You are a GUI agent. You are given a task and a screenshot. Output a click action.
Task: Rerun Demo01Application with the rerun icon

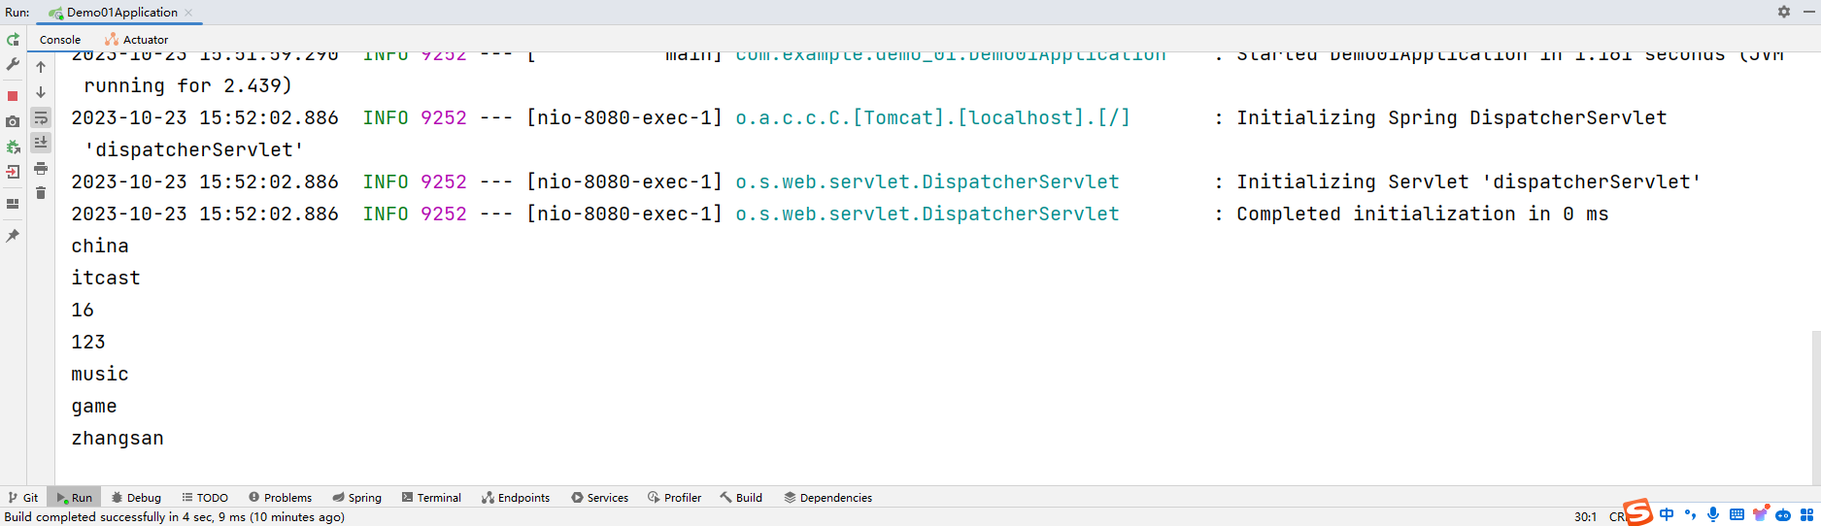point(13,40)
